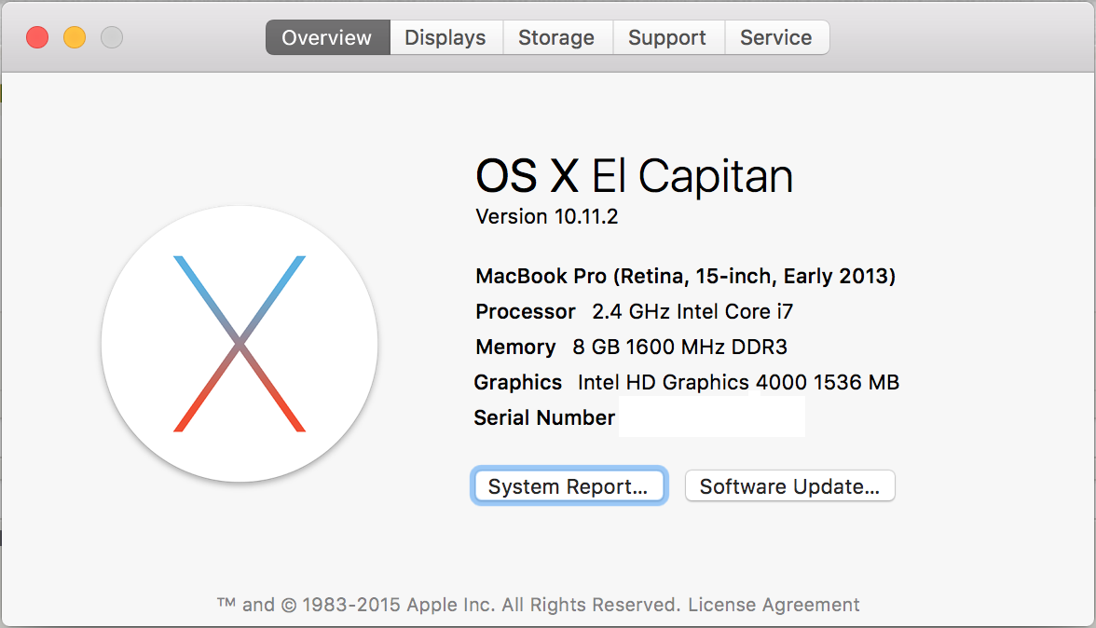Viewport: 1096px width, 628px height.
Task: Select the Overview tab
Action: tap(327, 38)
